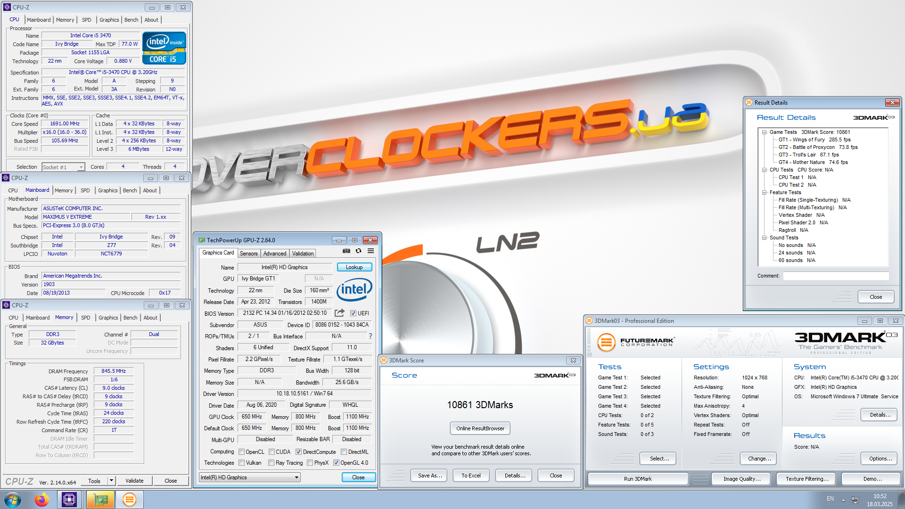Collapse the CPU Tests tree node
Viewport: 905px width, 509px height.
pos(765,170)
